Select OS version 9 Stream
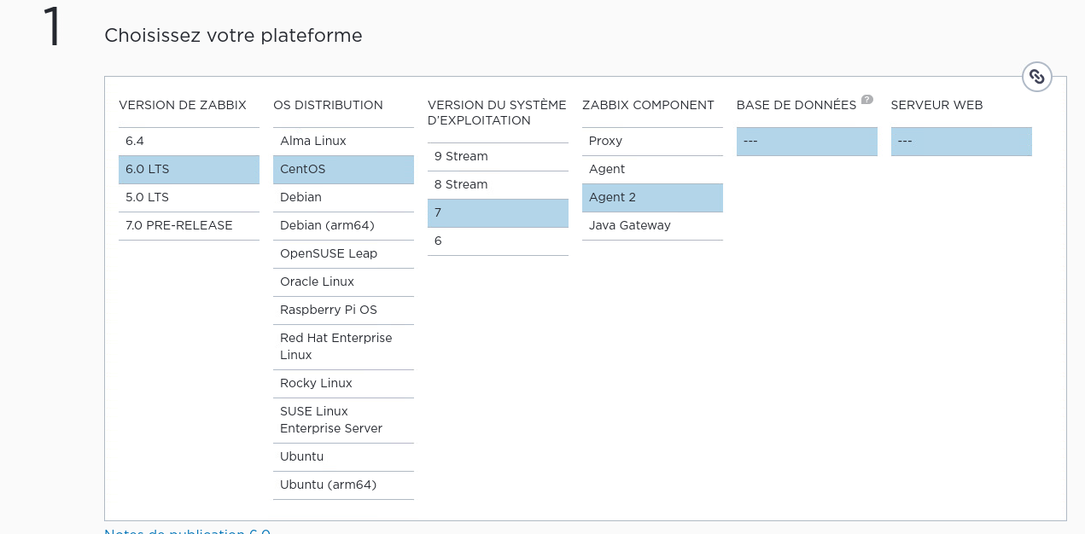1085x534 pixels. tap(498, 156)
